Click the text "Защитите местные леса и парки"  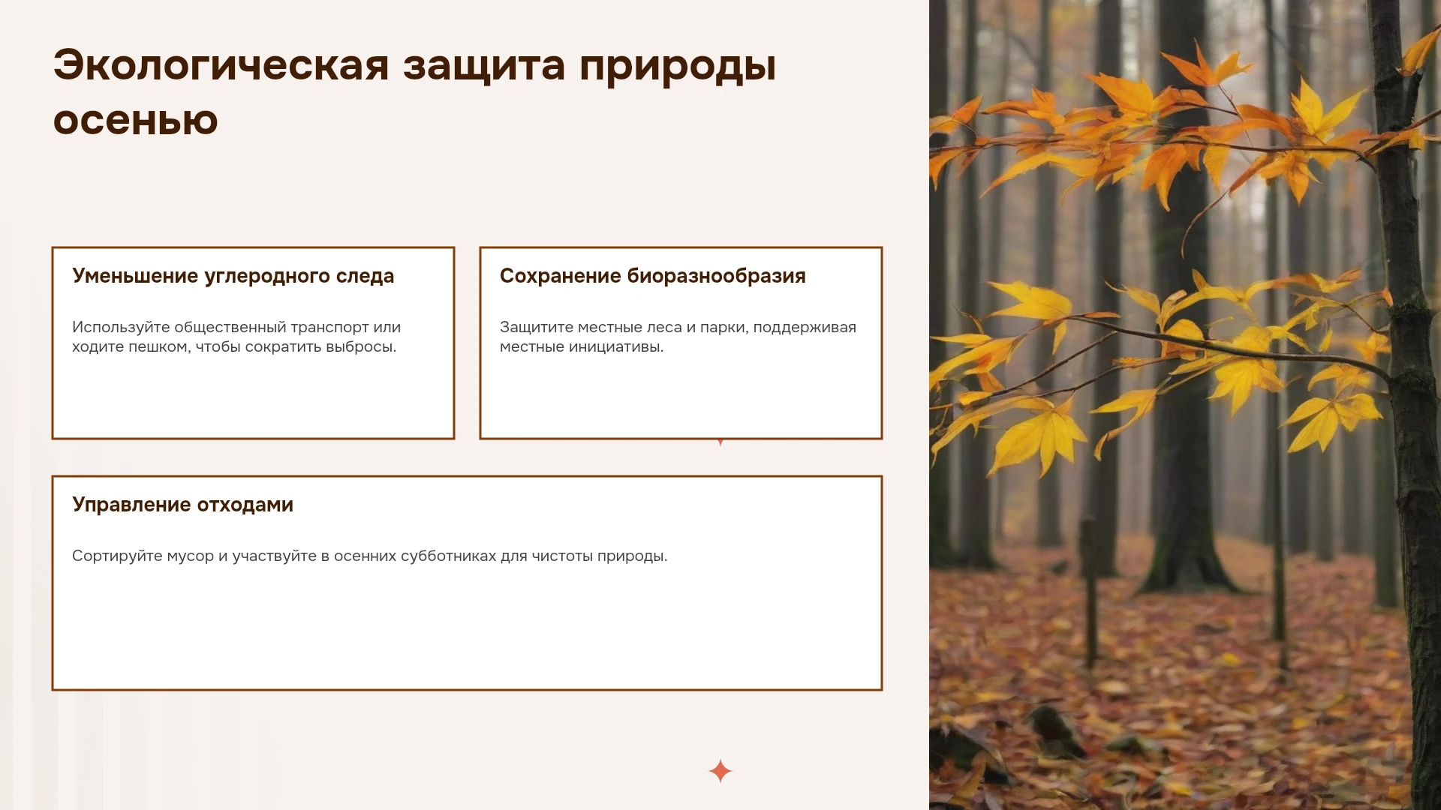(624, 327)
